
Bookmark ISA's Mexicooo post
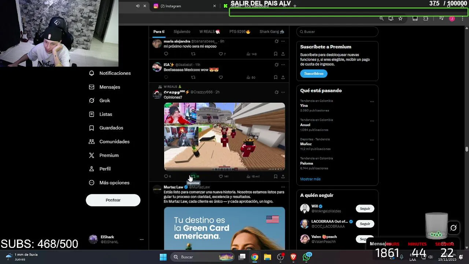point(276,77)
